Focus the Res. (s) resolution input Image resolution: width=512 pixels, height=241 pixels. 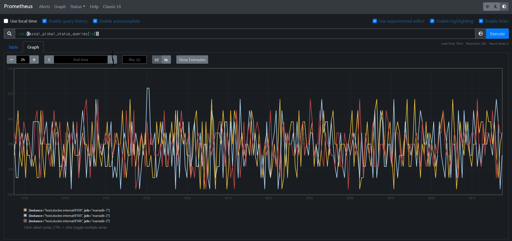pos(134,60)
